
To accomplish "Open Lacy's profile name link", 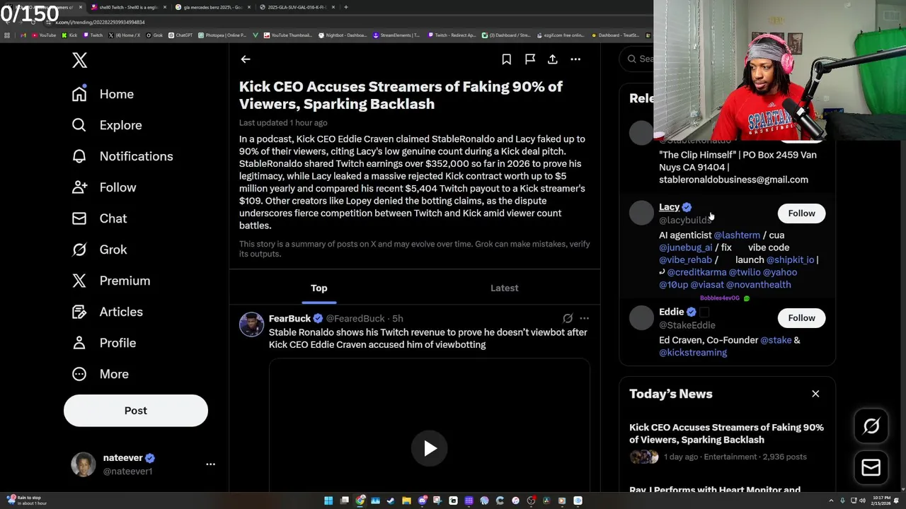I will (x=669, y=207).
